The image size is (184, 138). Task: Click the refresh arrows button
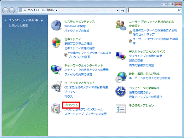[123, 10]
